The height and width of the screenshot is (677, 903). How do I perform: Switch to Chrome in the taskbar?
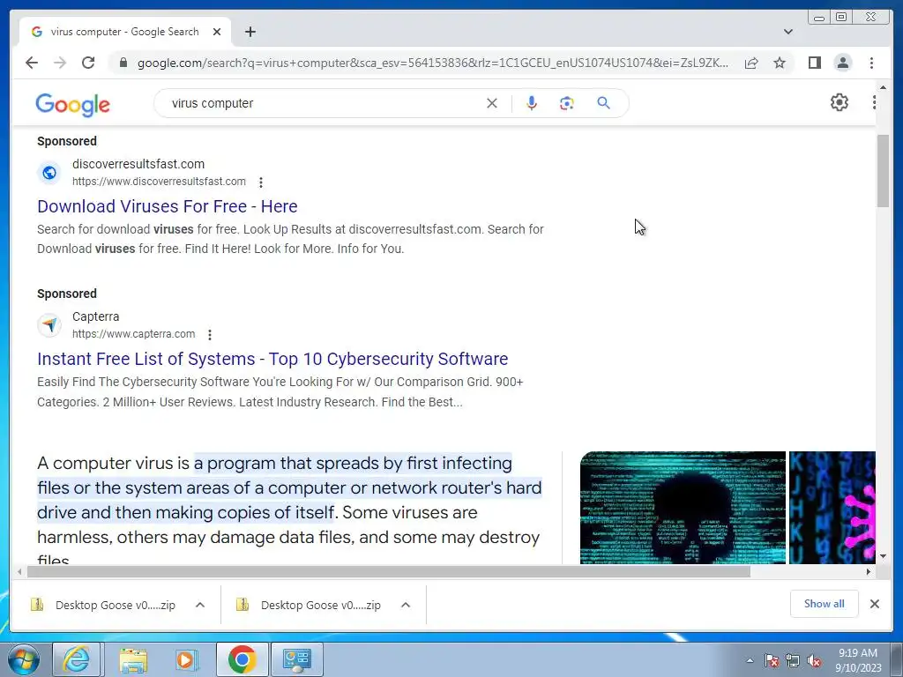coord(242,659)
